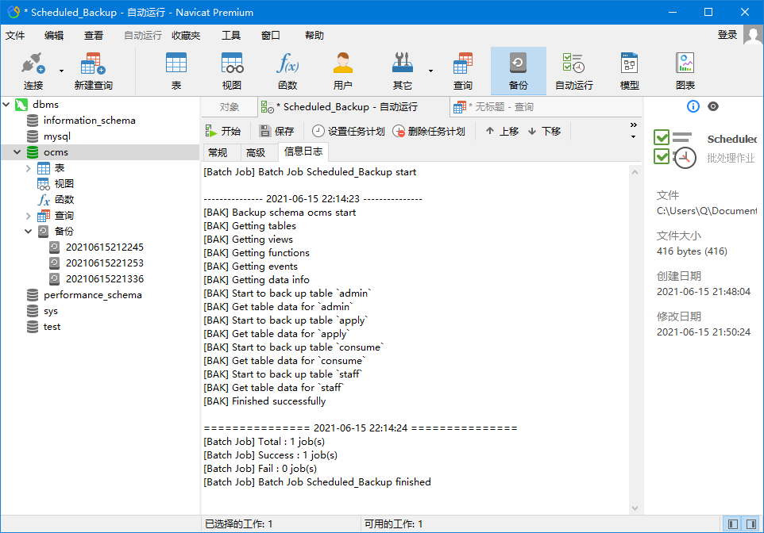Click 设置任务计划 (Set Task Schedule) button
764x533 pixels.
click(x=349, y=132)
